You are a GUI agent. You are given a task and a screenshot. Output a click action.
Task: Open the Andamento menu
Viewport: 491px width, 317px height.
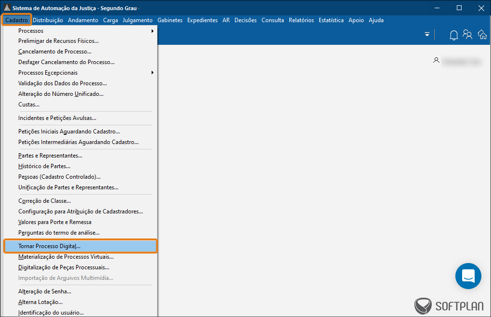pos(83,20)
